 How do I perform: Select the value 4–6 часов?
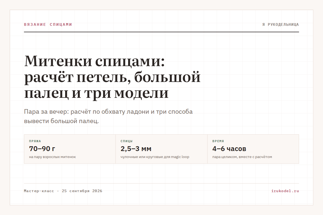(229, 149)
